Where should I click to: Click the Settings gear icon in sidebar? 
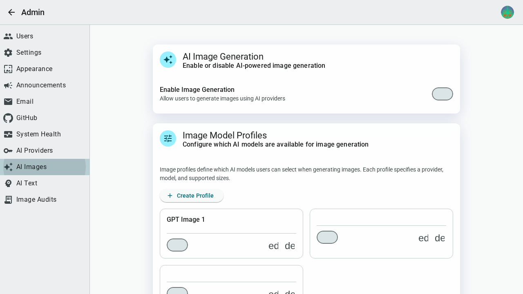tap(8, 53)
